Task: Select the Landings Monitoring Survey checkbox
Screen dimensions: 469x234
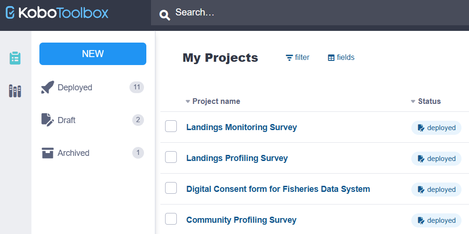Action: 171,126
